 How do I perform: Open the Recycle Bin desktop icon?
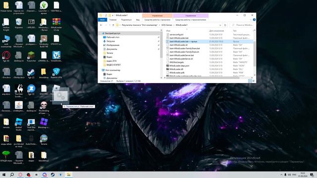click(19, 23)
